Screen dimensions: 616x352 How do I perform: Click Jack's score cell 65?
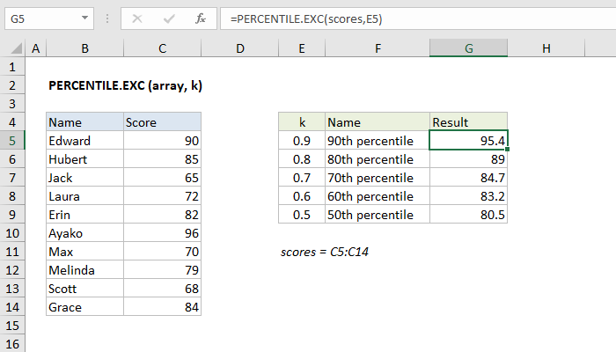(162, 178)
